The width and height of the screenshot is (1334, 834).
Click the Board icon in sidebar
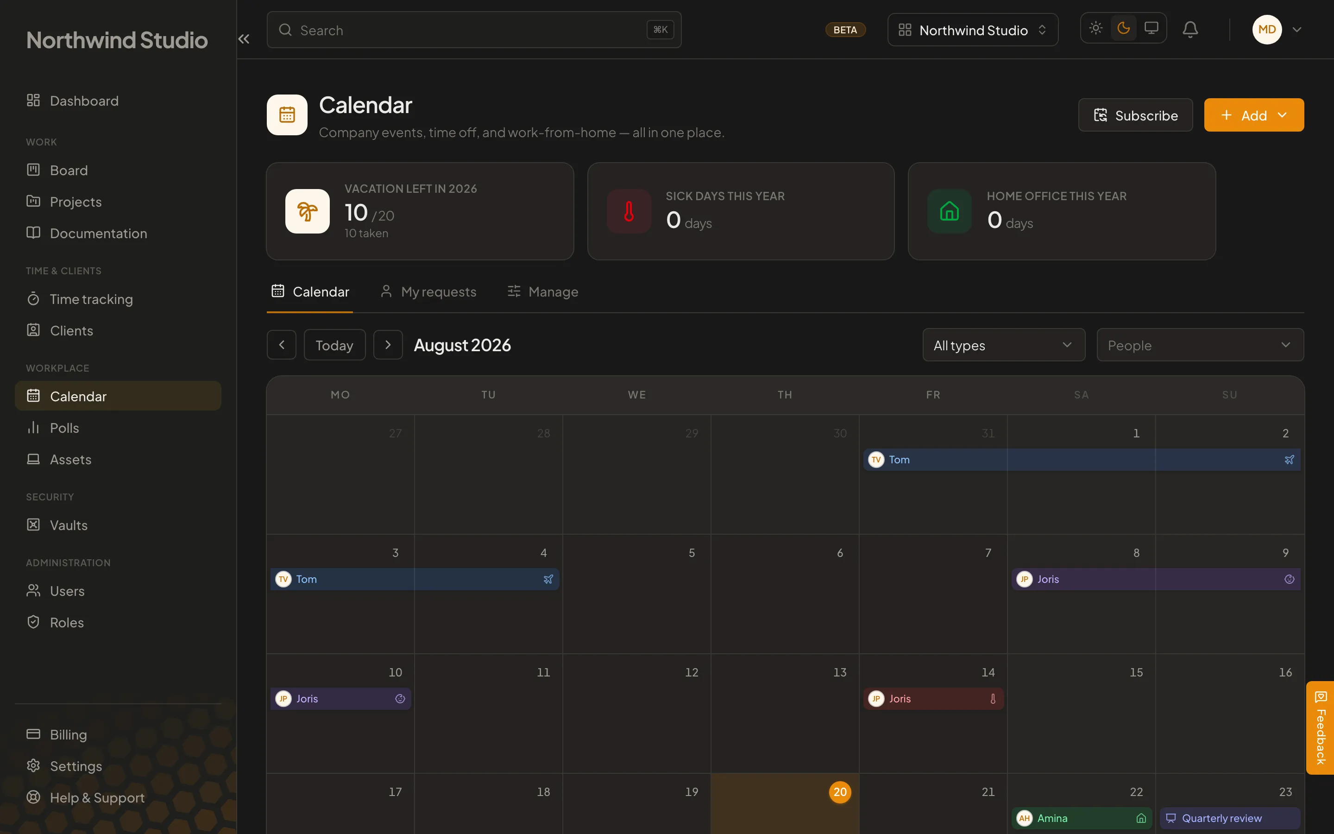[34, 170]
